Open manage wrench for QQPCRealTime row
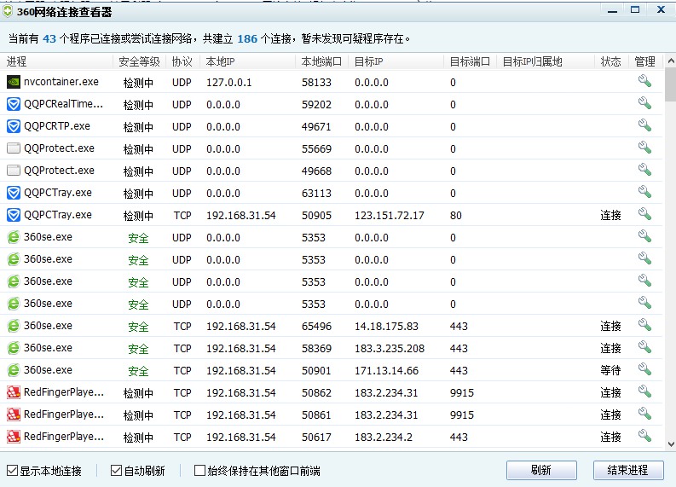 pyautogui.click(x=644, y=104)
